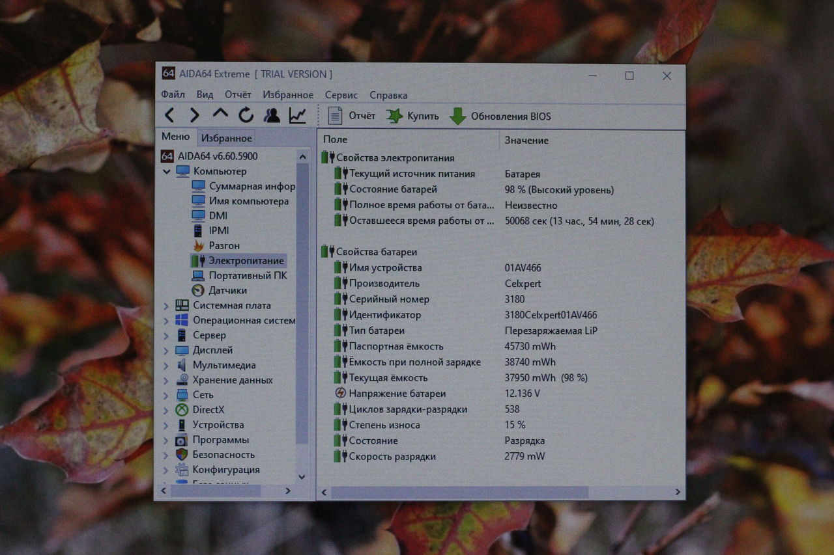Viewport: 834px width, 555px height.
Task: Open the Отчёт menu in the menu bar
Action: pos(238,95)
